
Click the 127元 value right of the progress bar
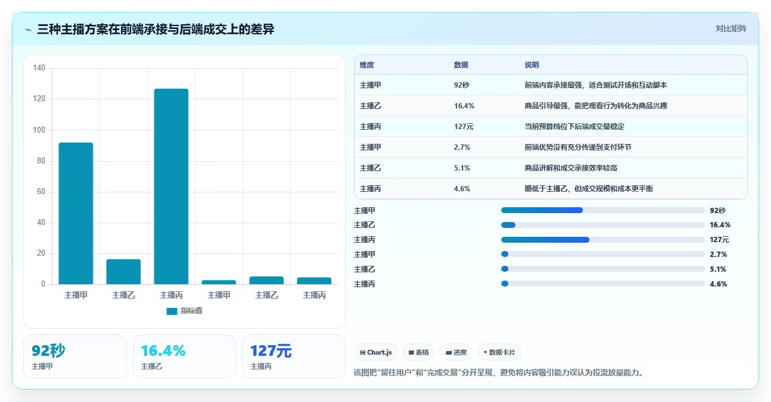pos(719,240)
